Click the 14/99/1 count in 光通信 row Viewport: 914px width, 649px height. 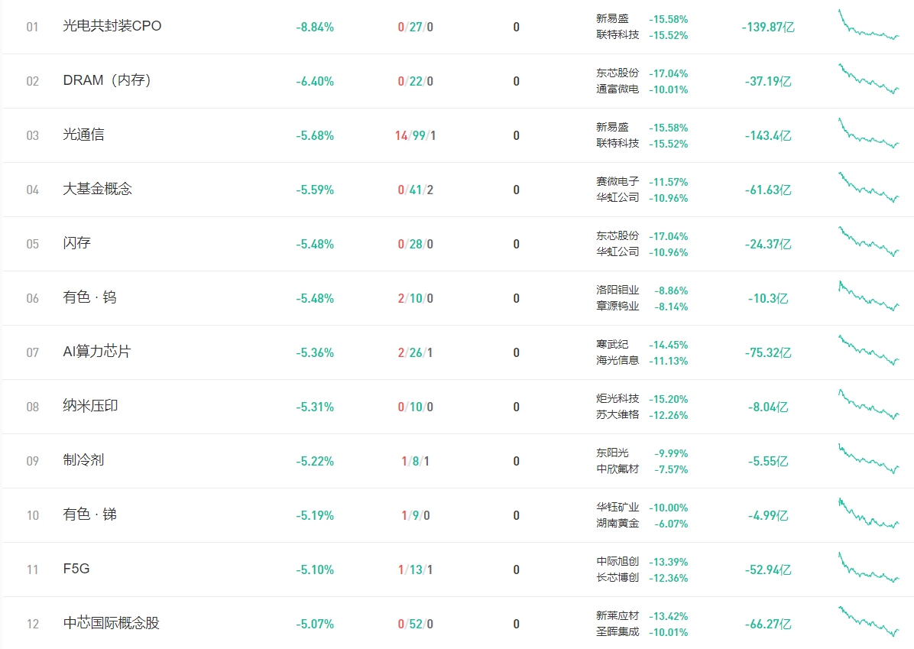415,135
